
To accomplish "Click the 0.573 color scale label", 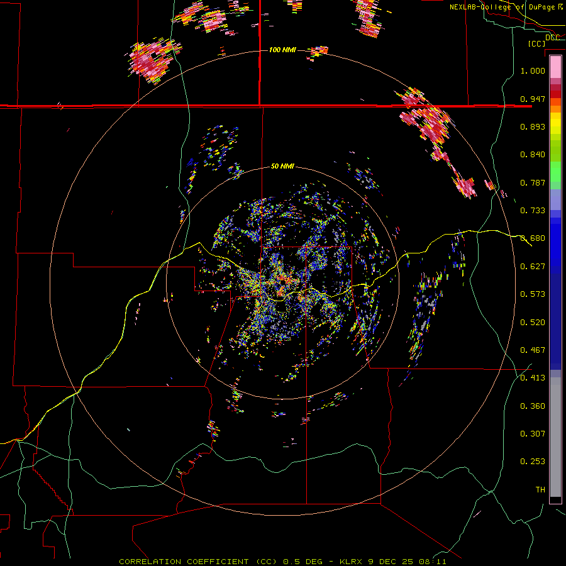I will (x=533, y=294).
